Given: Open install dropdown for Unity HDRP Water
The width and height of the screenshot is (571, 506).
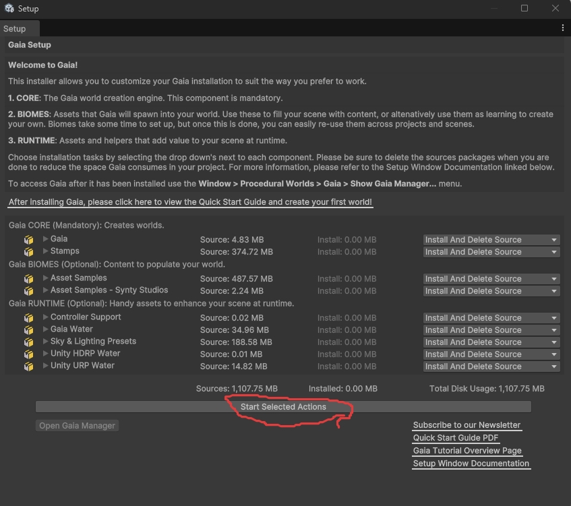Looking at the screenshot, I should [x=491, y=354].
